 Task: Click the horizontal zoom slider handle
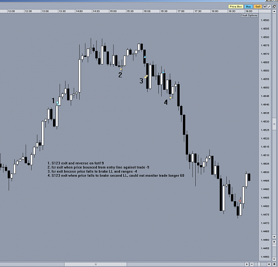pyautogui.click(x=259, y=264)
